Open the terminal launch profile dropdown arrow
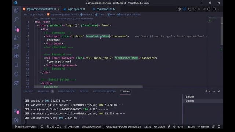Image resolution: width=235 pixels, height=132 pixels. (x=210, y=91)
